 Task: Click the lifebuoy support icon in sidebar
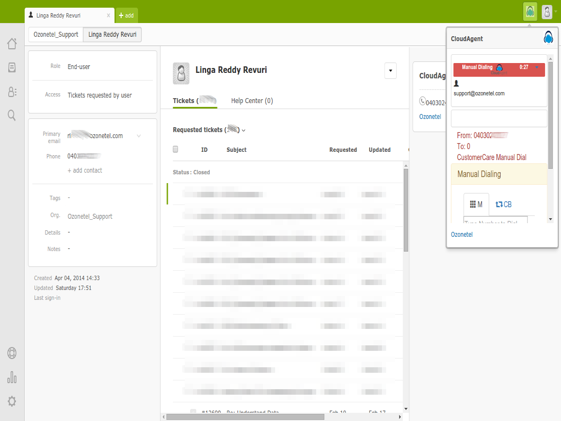[12, 353]
